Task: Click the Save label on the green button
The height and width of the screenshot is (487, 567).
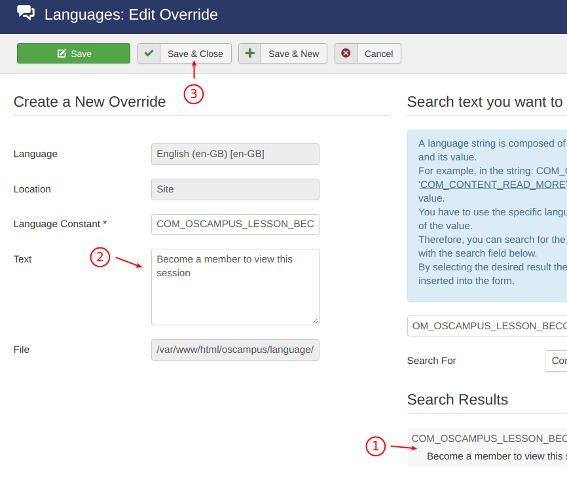Action: pyautogui.click(x=81, y=54)
